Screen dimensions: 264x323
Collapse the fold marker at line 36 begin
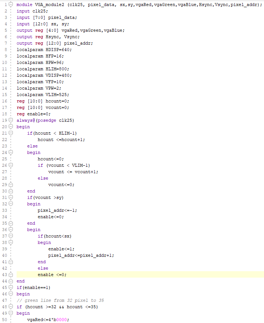pos(11,230)
